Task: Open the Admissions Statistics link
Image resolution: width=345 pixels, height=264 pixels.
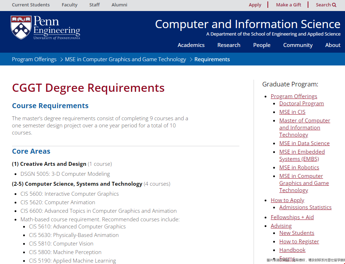Action: (x=305, y=207)
